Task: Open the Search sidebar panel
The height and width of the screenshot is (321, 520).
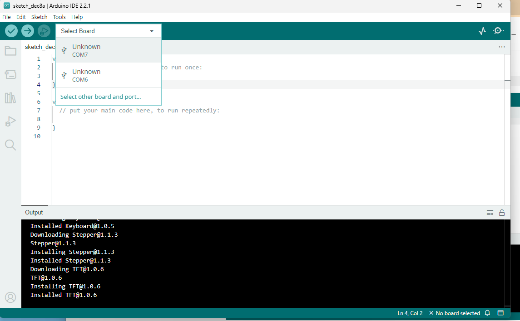Action: coord(10,145)
